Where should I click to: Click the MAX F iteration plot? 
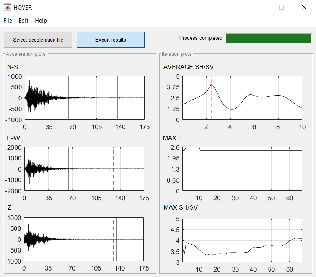(x=242, y=169)
